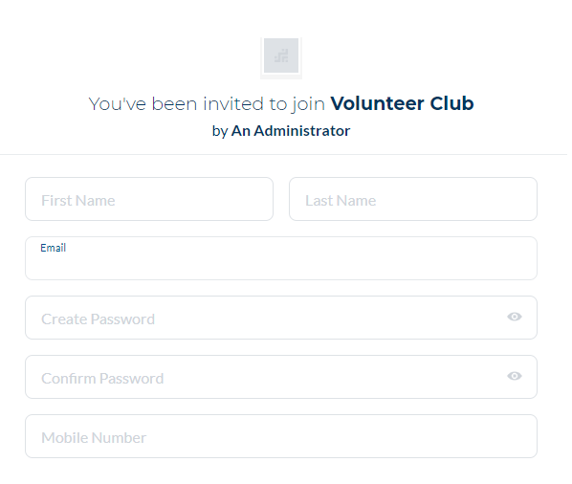Select the Email input box
Viewport: 572px width, 484px height.
283,260
